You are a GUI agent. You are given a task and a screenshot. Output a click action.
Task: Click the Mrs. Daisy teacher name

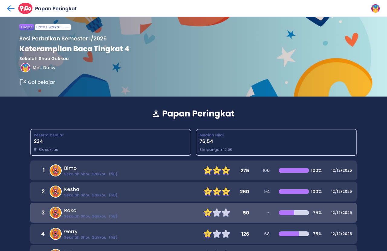(44, 68)
